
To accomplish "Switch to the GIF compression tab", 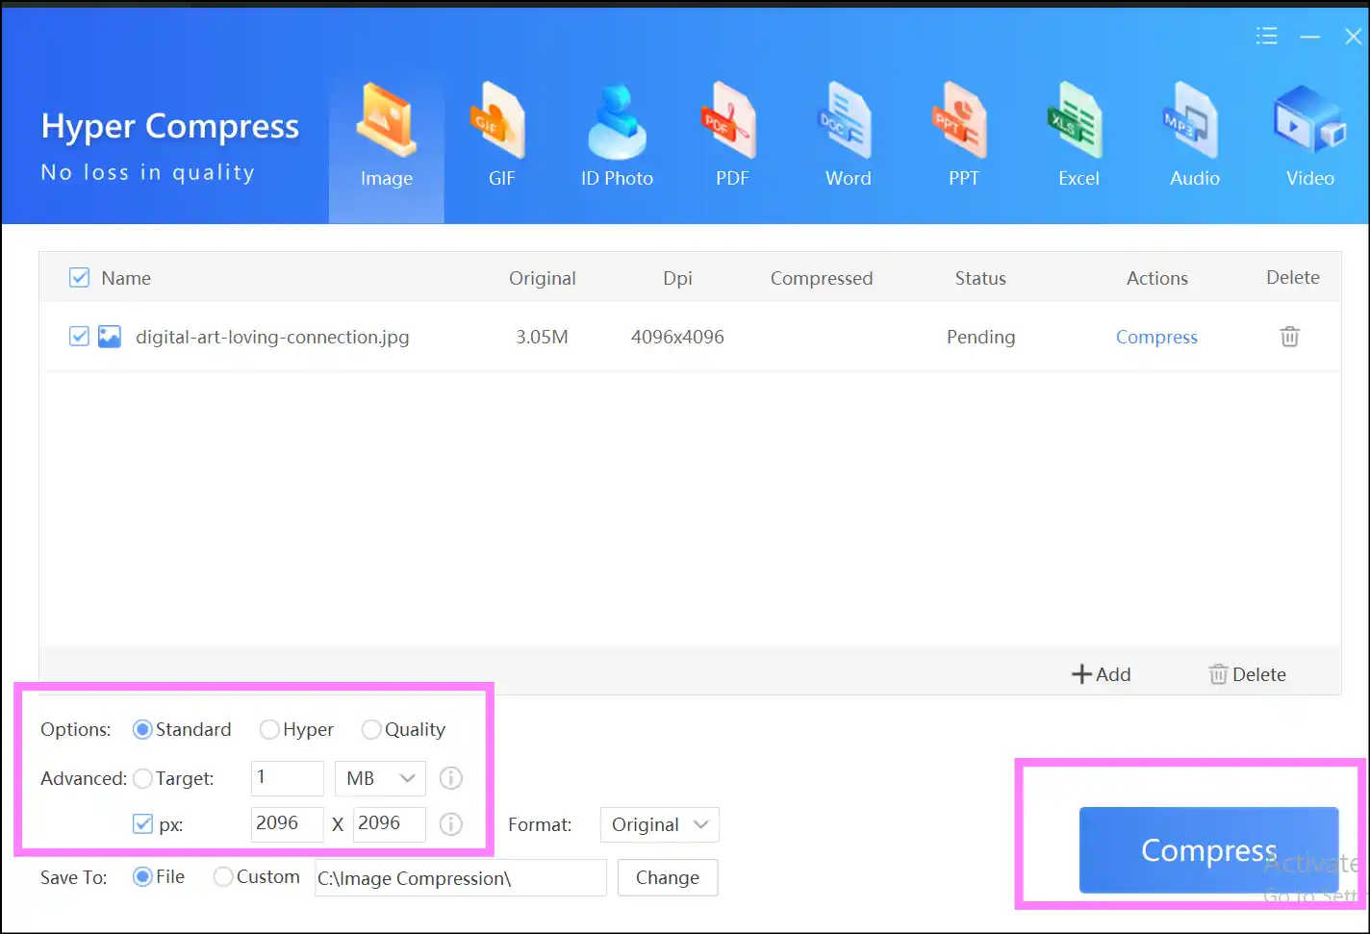I will (501, 137).
